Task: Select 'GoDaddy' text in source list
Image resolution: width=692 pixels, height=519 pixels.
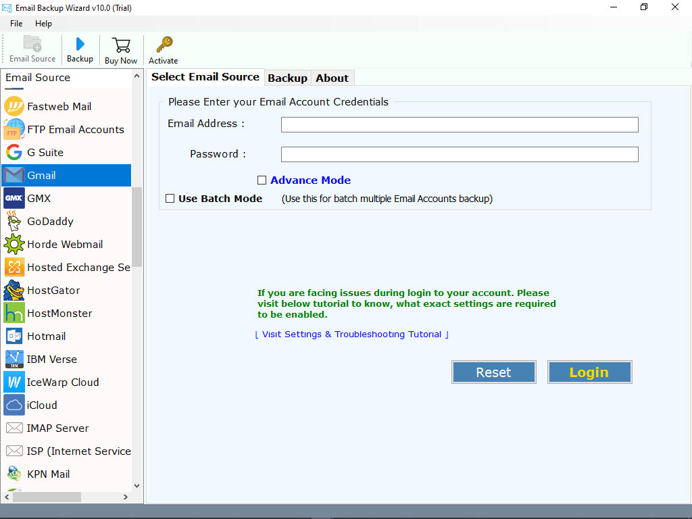Action: pos(50,221)
